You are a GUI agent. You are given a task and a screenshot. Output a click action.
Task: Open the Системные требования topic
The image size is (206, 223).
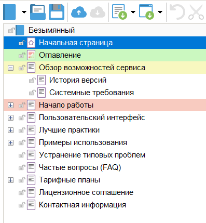point(91,93)
